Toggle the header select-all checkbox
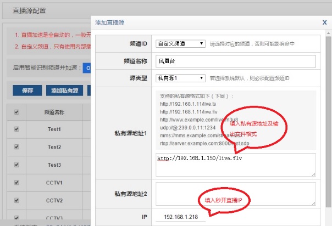Image resolution: width=332 pixels, height=226 pixels. tap(16, 112)
